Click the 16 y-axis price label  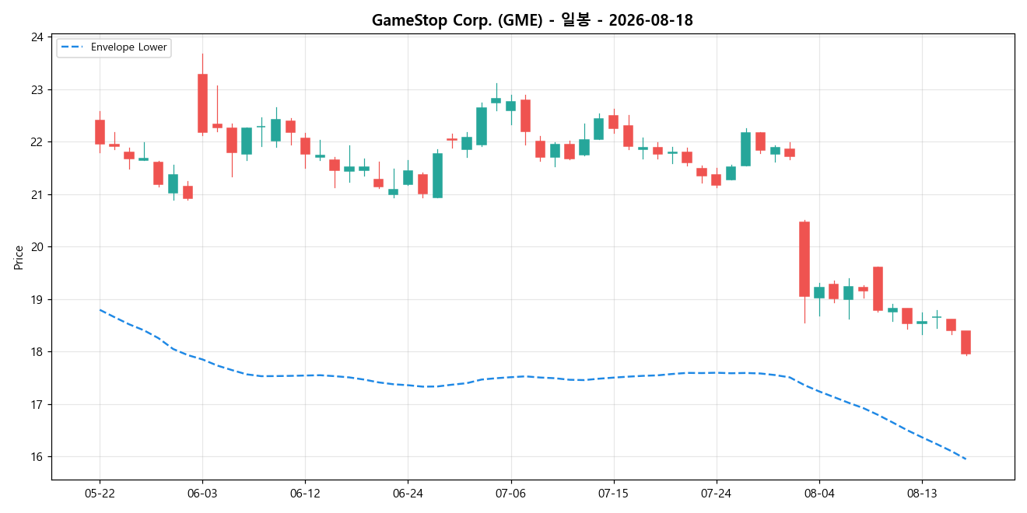[37, 457]
